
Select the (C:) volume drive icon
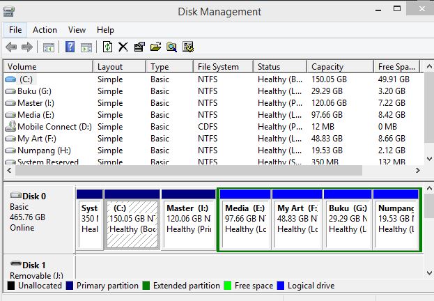(x=10, y=79)
